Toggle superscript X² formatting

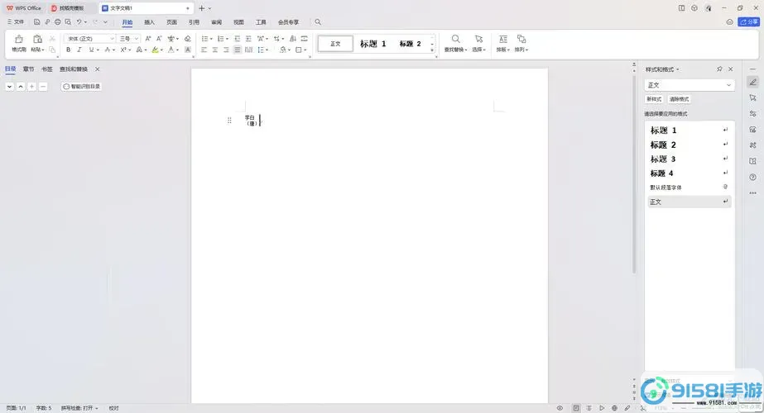[123, 50]
